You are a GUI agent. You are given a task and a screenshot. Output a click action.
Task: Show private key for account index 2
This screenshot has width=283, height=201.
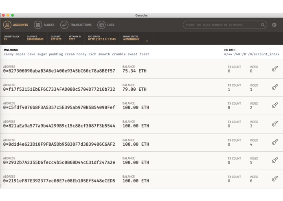(275, 105)
